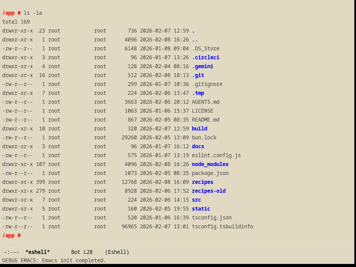The width and height of the screenshot is (356, 267).
Task: Open the docs directory entry
Action: (x=198, y=146)
